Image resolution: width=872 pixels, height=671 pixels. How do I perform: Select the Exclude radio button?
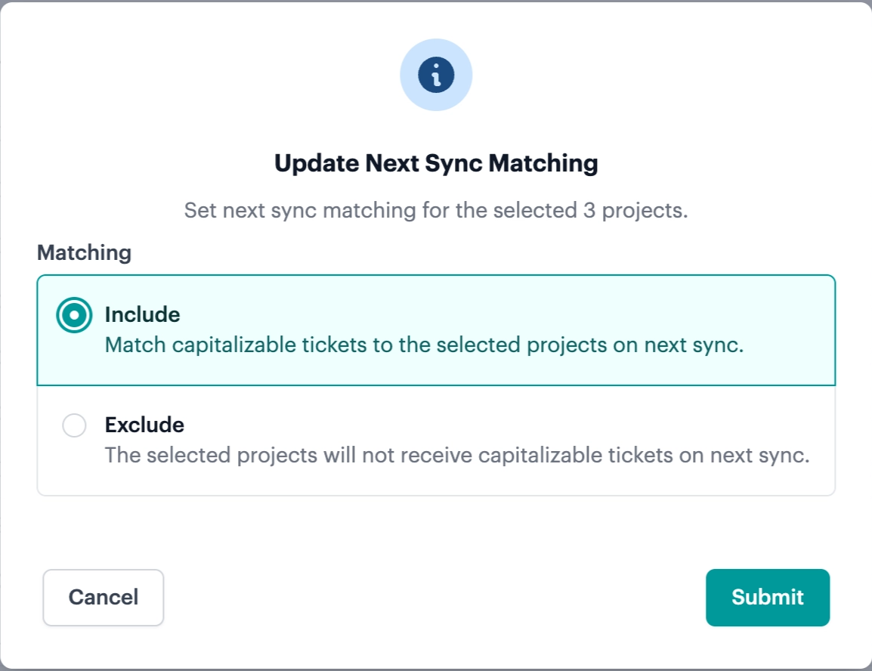(x=74, y=425)
